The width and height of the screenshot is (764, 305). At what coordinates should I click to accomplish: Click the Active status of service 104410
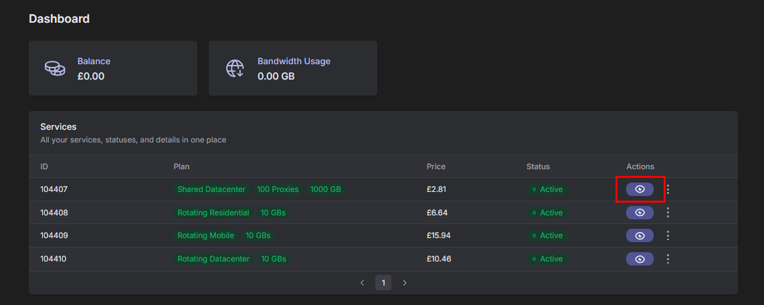547,259
